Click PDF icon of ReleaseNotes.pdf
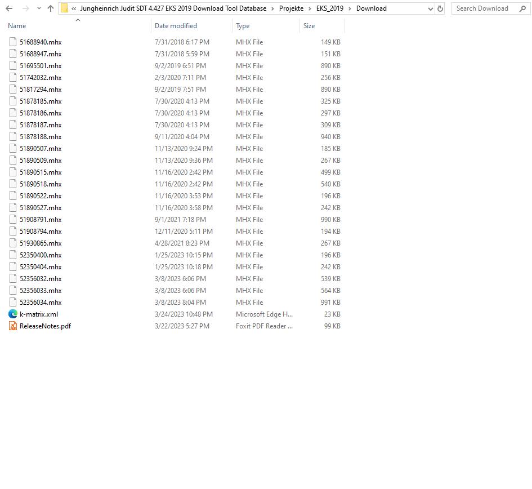 (13, 326)
